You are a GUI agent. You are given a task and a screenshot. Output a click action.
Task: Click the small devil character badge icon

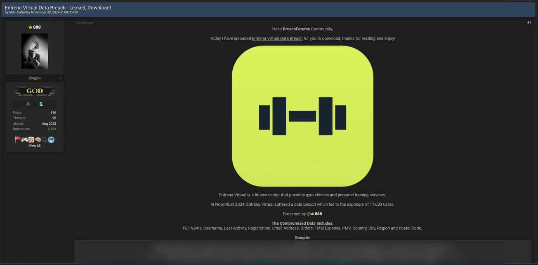(x=28, y=104)
